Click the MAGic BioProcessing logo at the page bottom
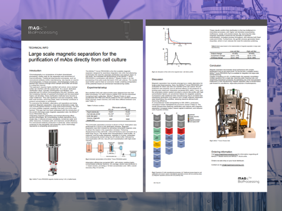The image size is (282, 211). [x=248, y=180]
